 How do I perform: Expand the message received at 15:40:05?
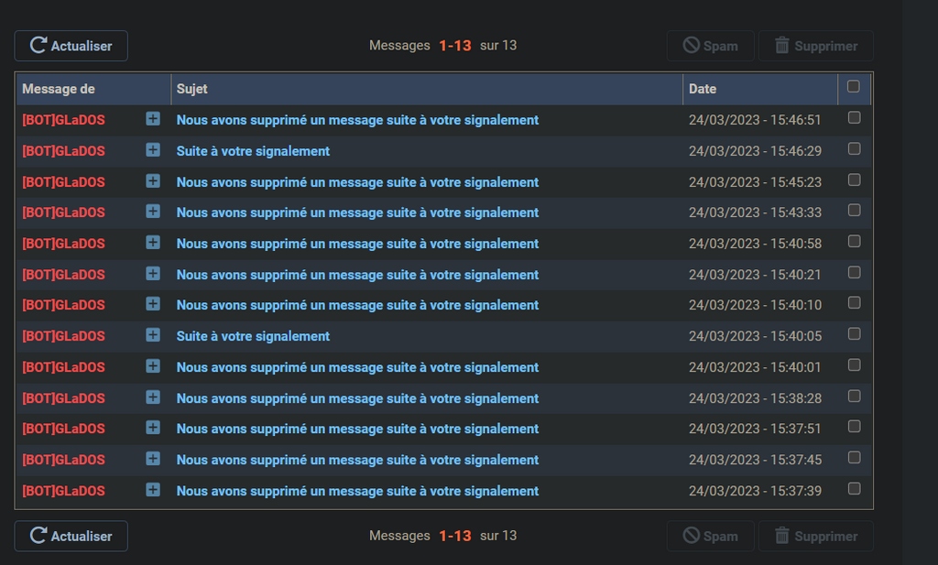(x=153, y=335)
